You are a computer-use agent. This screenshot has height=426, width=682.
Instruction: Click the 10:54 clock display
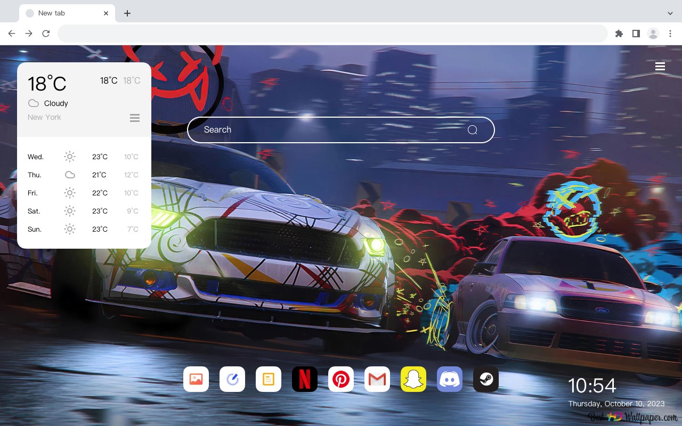592,386
